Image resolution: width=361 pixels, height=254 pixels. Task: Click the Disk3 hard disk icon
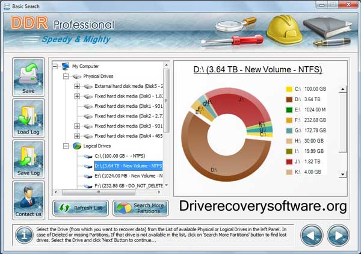coord(88,126)
